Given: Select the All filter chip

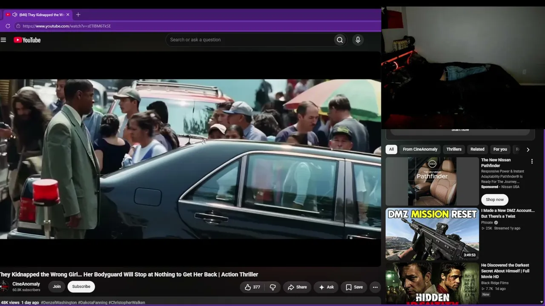Looking at the screenshot, I should (x=391, y=150).
